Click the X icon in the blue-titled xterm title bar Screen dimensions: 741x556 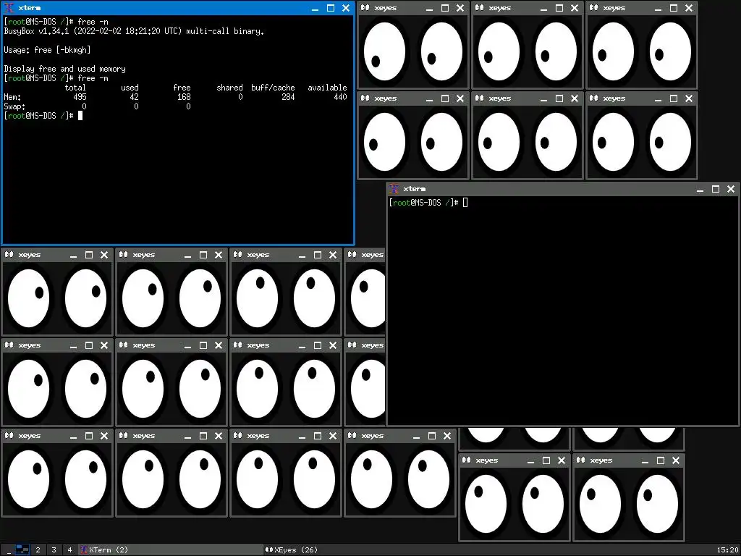[9, 8]
